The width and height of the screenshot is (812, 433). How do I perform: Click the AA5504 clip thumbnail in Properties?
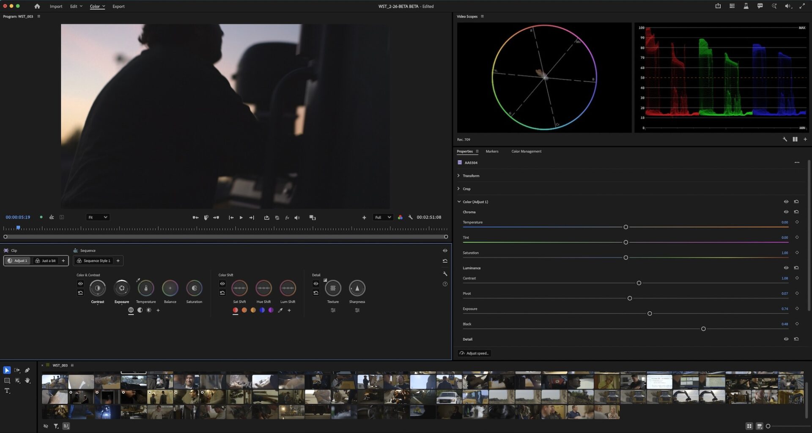pos(460,162)
